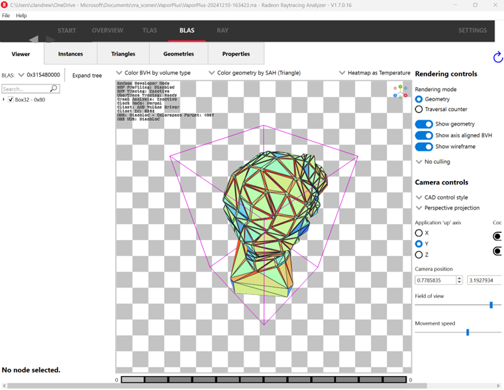Uncheck the Box32 - 0x80 checkbox

pos(11,100)
